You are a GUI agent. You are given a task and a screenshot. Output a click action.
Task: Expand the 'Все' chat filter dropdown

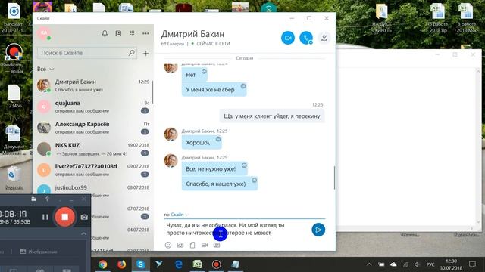click(x=45, y=69)
